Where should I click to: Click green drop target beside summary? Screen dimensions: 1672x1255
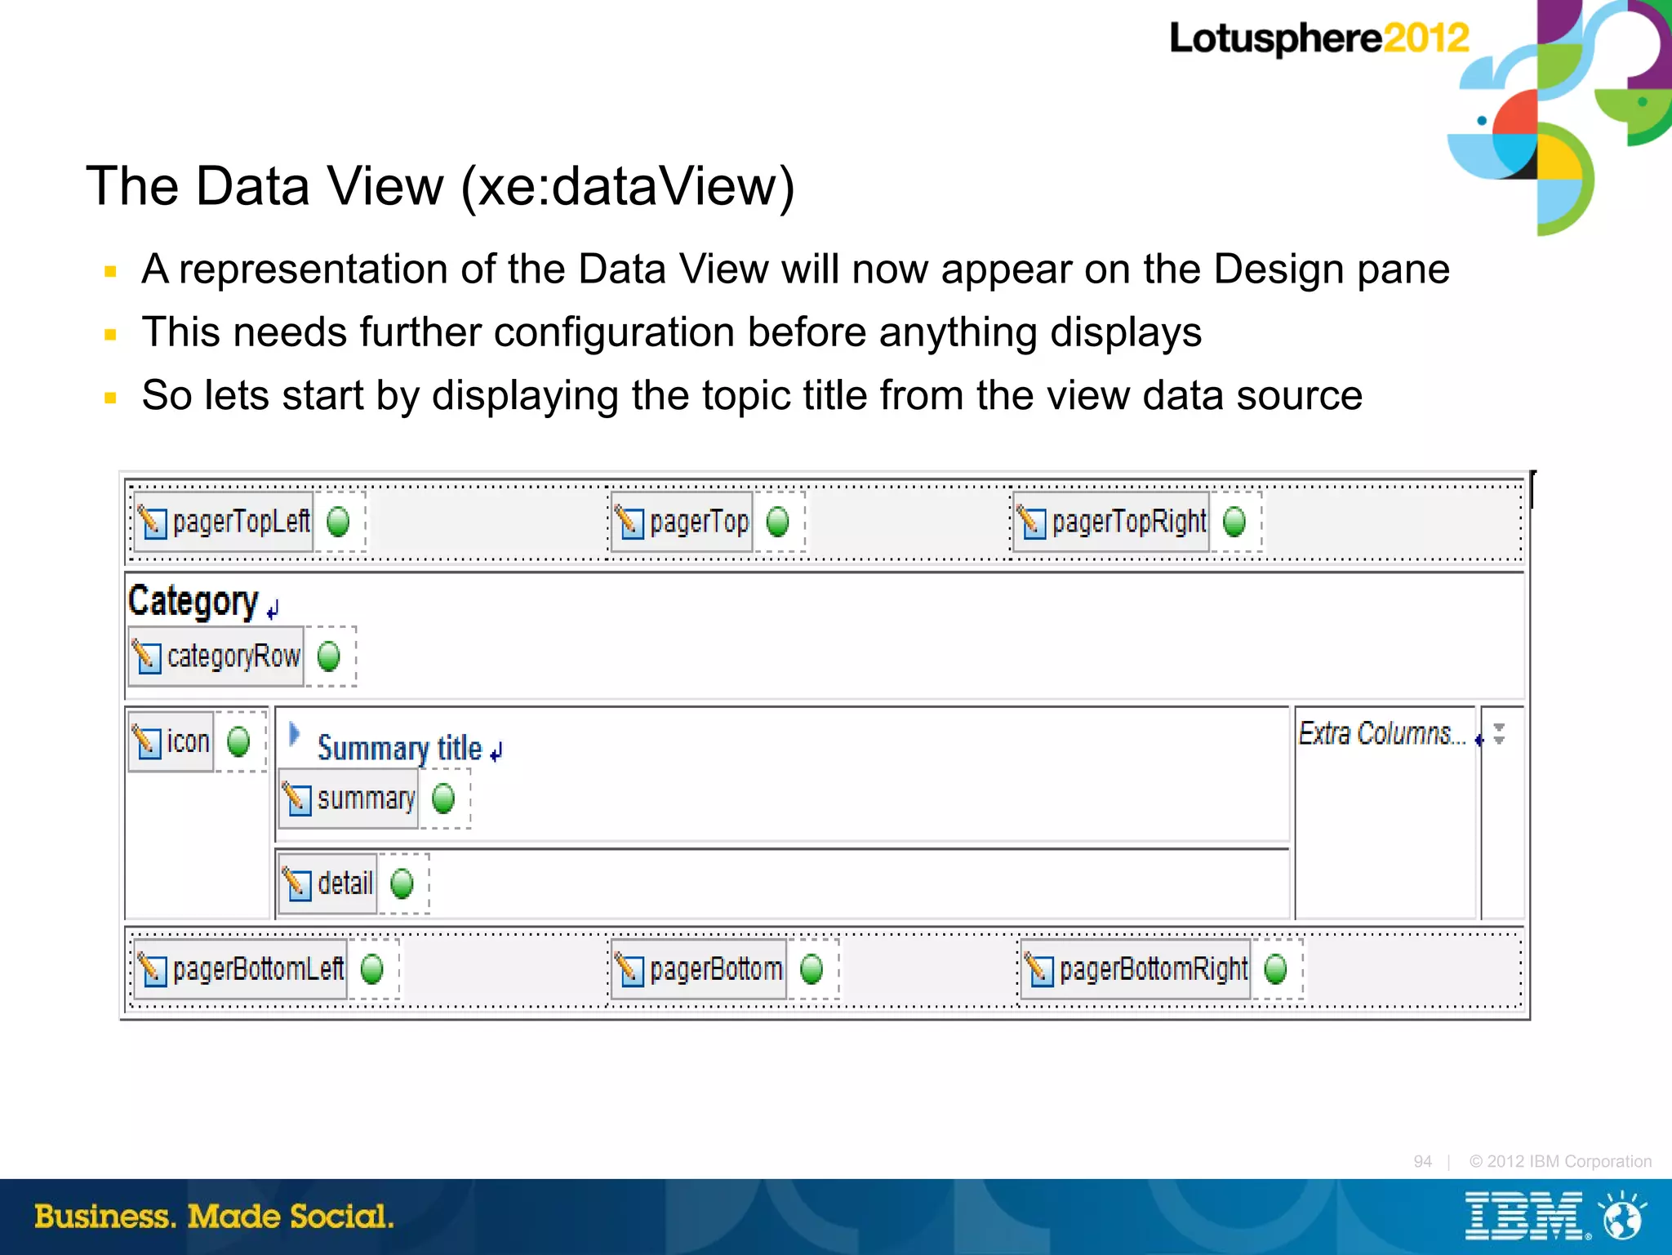(x=443, y=799)
